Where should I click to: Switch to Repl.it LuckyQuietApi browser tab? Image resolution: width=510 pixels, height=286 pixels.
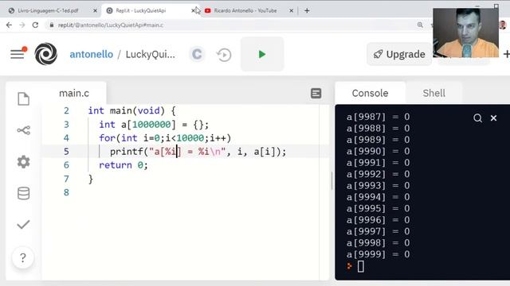[141, 10]
